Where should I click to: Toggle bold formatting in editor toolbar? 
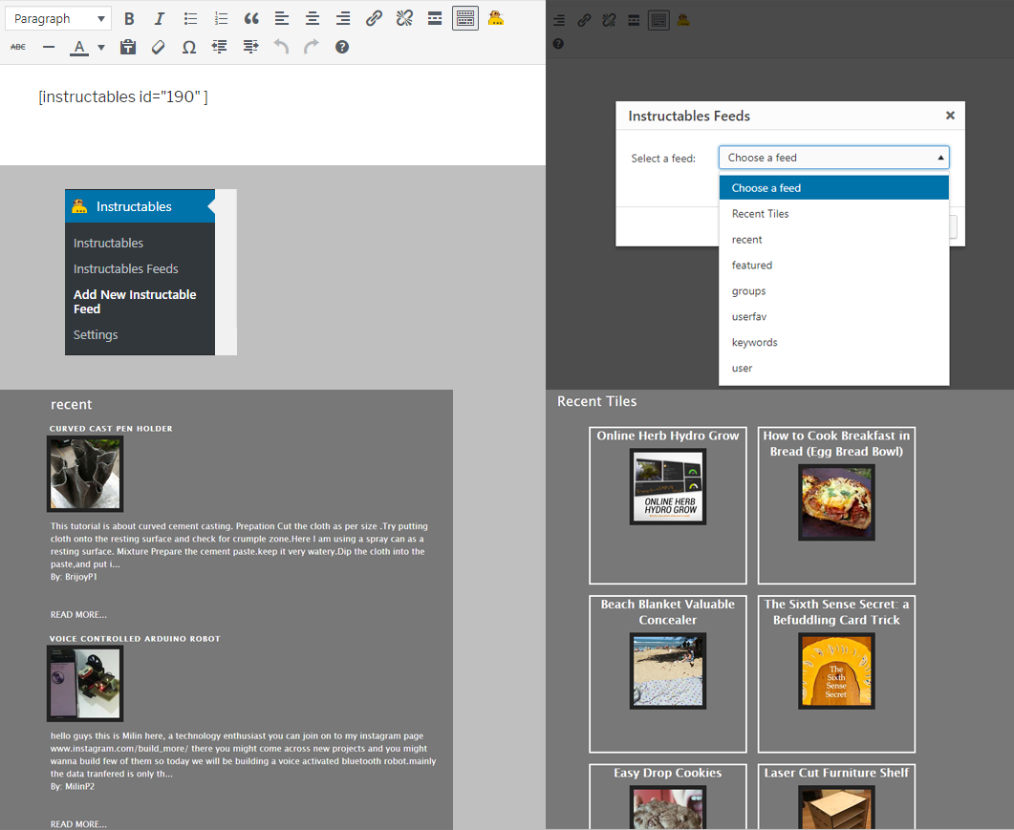[x=129, y=19]
